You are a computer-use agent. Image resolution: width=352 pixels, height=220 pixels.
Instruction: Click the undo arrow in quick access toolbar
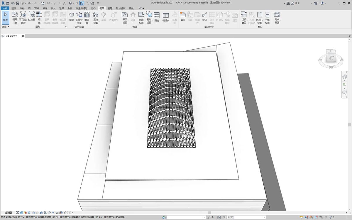click(29, 3)
